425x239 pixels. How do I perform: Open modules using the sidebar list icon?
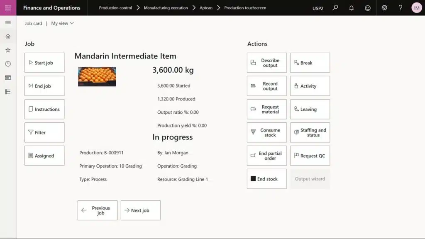[7, 91]
